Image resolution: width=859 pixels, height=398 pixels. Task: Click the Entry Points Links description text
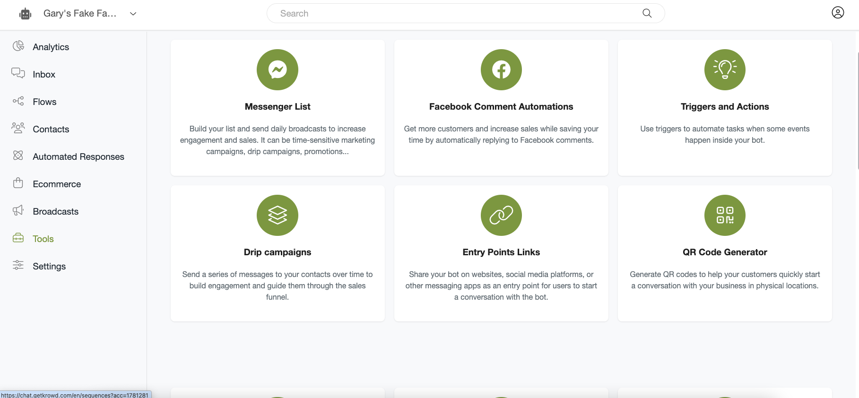tap(501, 286)
